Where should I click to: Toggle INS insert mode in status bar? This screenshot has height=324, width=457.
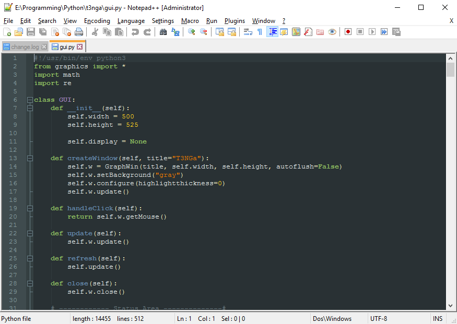(x=438, y=319)
